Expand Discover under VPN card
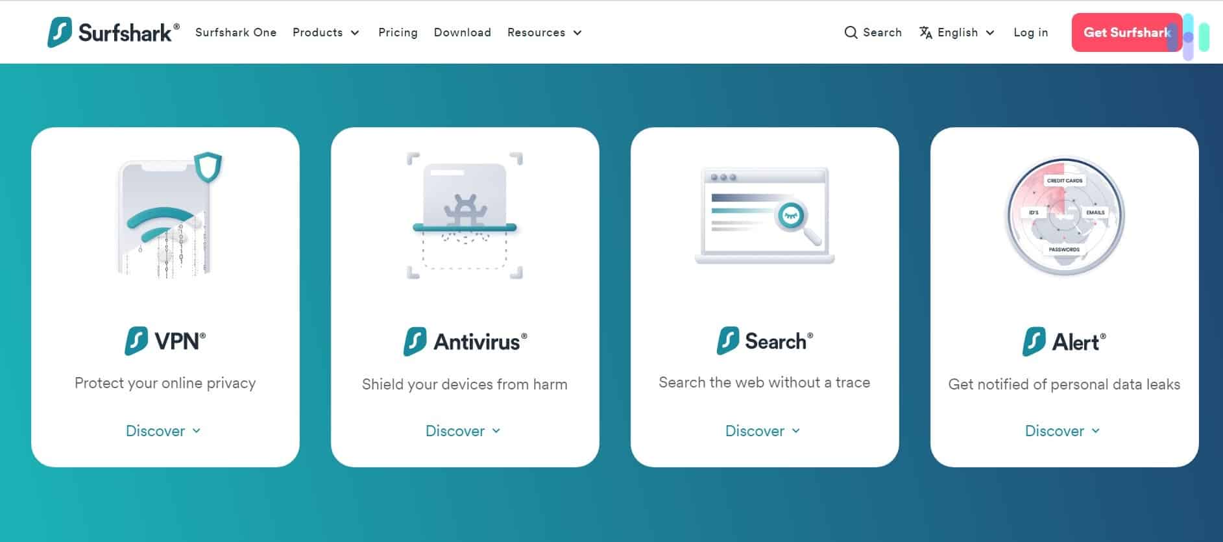 (x=163, y=431)
